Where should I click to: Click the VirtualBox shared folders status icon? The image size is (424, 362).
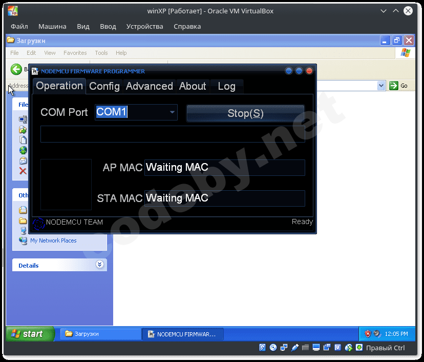(x=305, y=348)
